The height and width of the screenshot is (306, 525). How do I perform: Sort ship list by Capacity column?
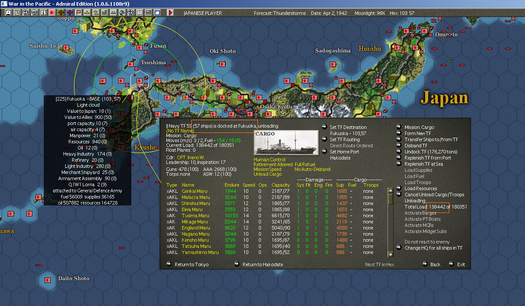281,185
